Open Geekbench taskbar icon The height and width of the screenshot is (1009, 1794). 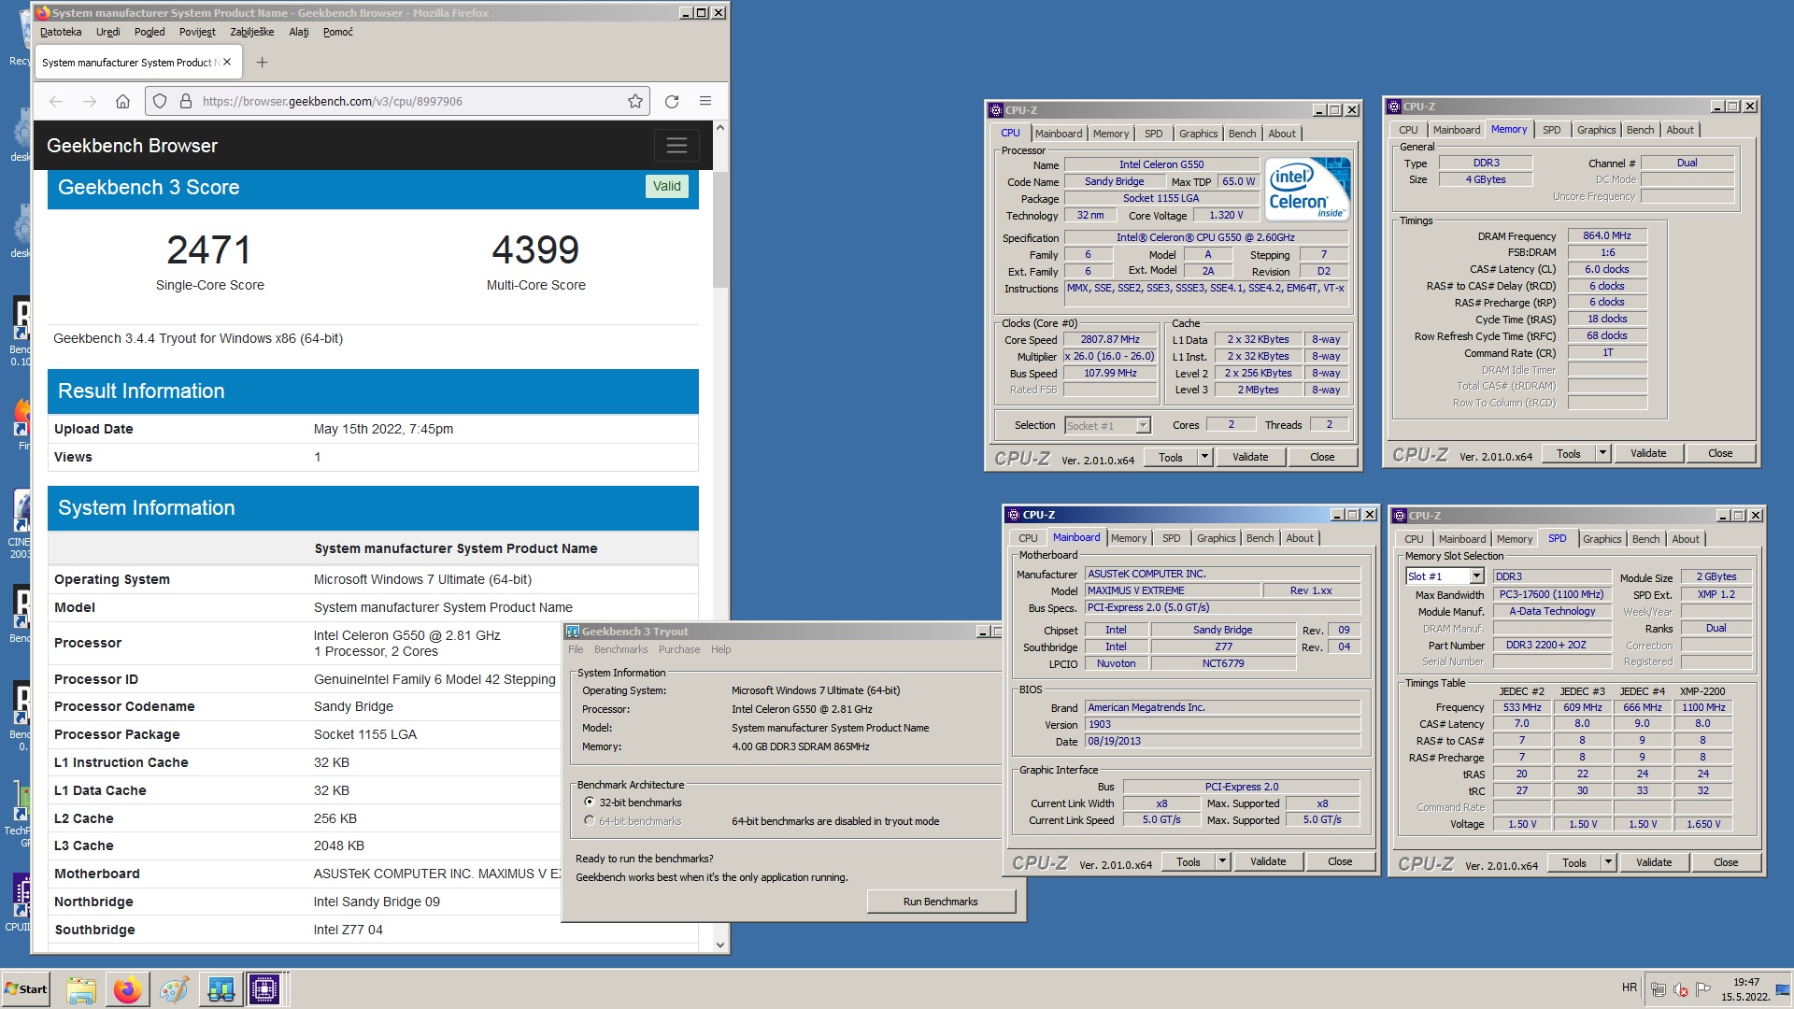point(220,989)
